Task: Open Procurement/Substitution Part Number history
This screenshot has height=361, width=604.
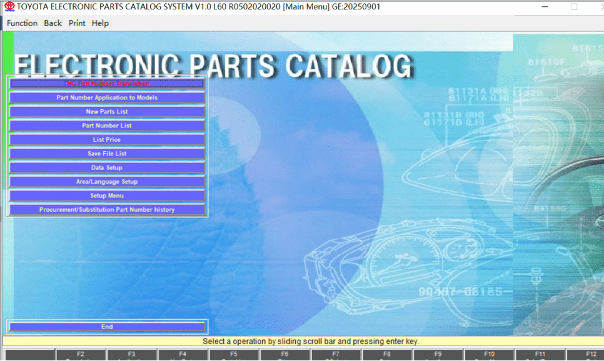Action: (106, 210)
